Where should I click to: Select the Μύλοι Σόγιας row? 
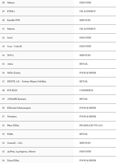[58, 73]
